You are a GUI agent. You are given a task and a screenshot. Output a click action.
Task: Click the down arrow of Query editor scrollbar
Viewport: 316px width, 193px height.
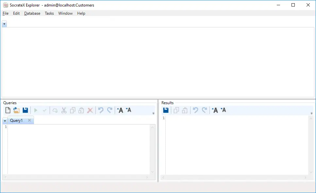(x=152, y=172)
